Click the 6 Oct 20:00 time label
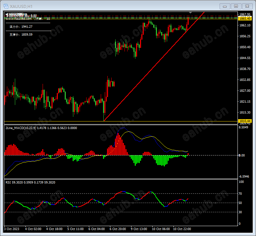Viewport: 256px width, 236px height. pyautogui.click(x=118, y=229)
